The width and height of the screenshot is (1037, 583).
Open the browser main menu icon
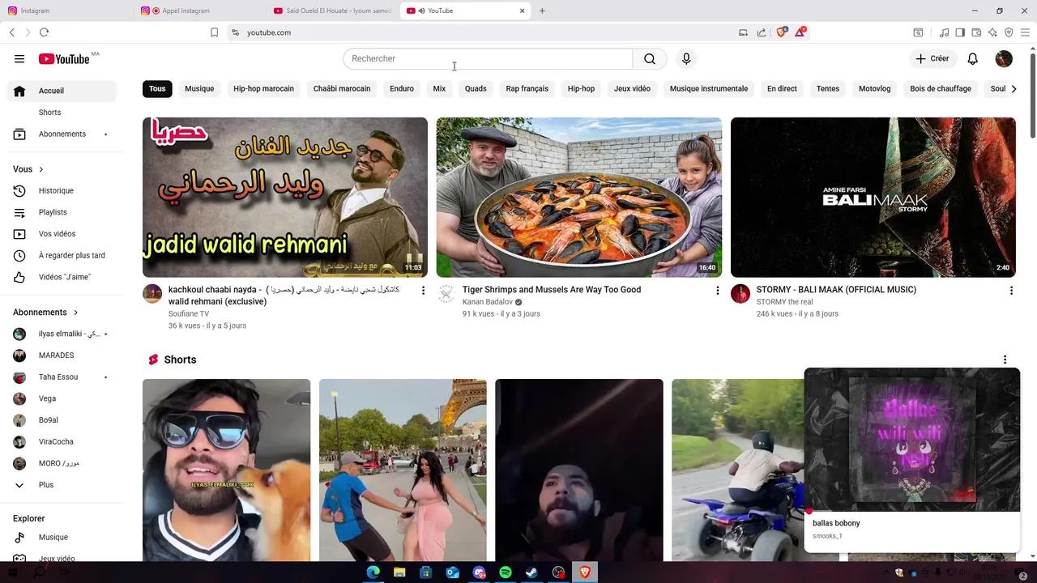coord(1025,32)
